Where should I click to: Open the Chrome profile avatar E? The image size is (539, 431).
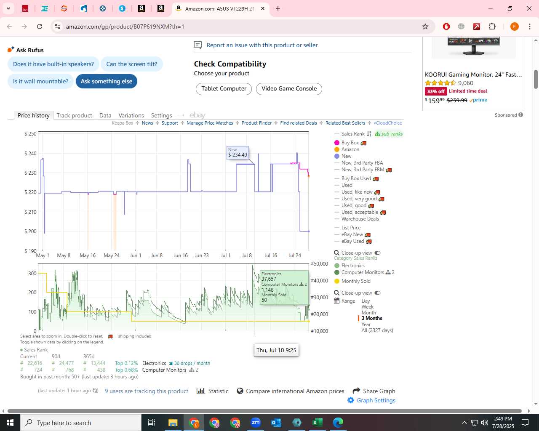514,27
